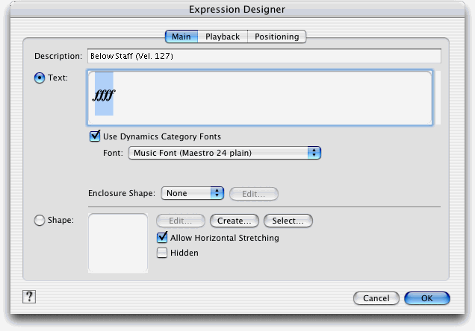Click the Create... shape button

point(235,221)
